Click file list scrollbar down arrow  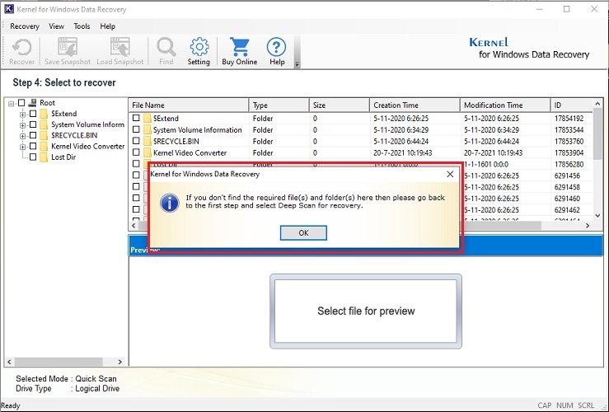click(597, 216)
